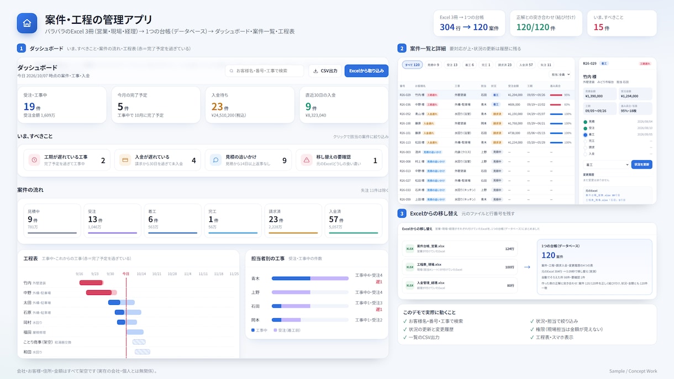Open the 担当:全員 filter dropdown

tap(561, 75)
